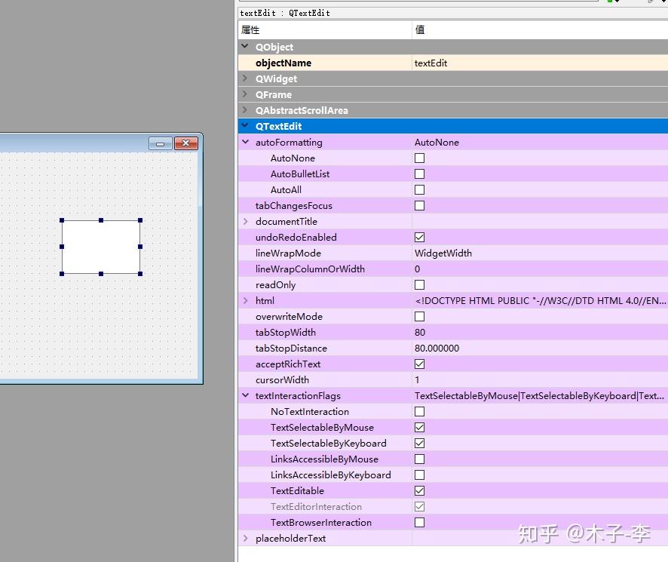Collapse the autoFormatting property
This screenshot has height=562, width=668.
pyautogui.click(x=245, y=142)
